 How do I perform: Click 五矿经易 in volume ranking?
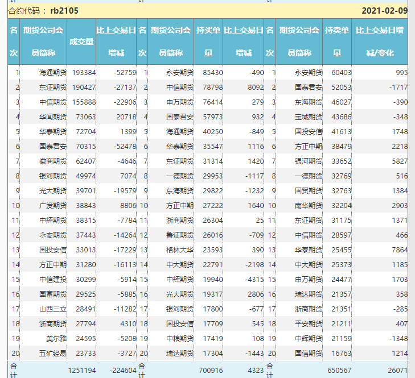(x=53, y=354)
